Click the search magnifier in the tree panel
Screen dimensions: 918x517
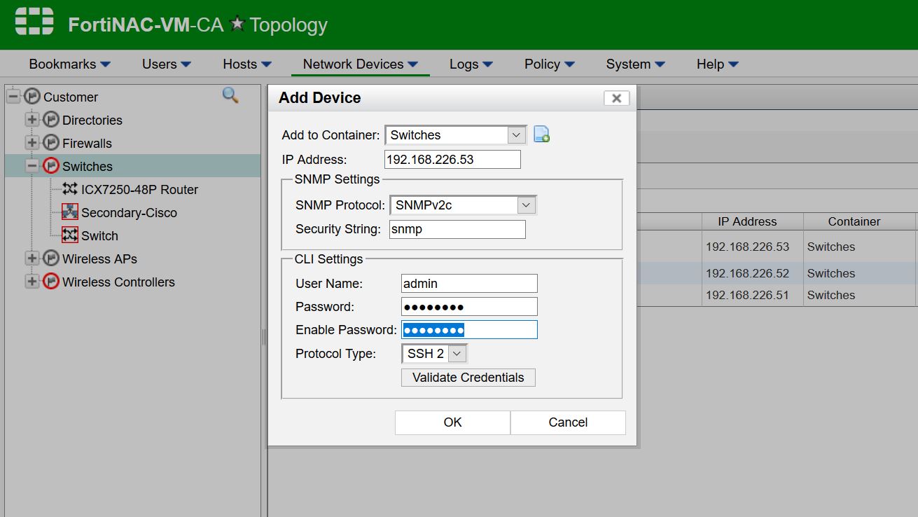(230, 95)
